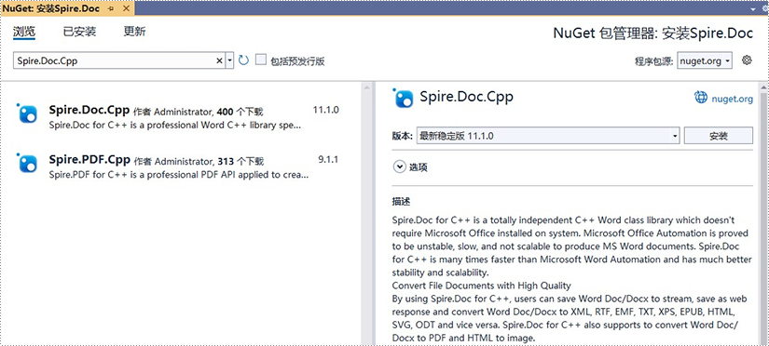
Task: Click the detail pane scrollbar up arrow
Action: [763, 87]
